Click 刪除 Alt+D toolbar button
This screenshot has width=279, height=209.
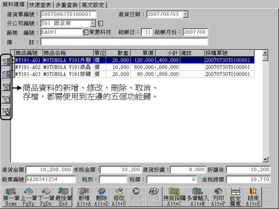pos(101,197)
